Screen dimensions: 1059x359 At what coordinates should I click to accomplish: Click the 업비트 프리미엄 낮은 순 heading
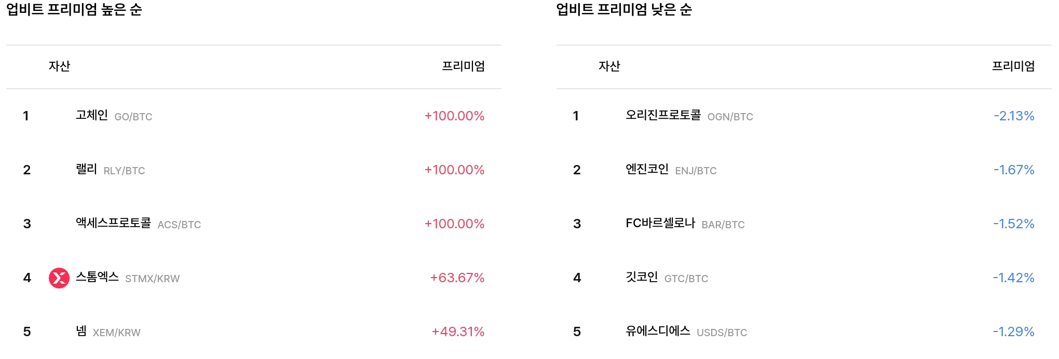pyautogui.click(x=624, y=10)
